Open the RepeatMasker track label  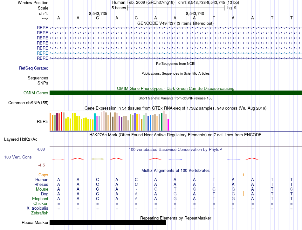[x=35, y=222]
